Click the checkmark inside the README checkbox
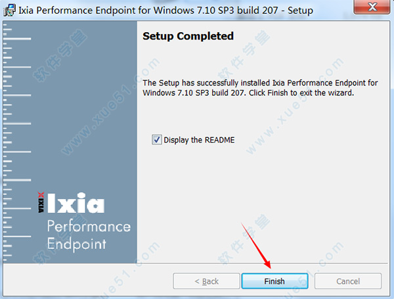The image size is (394, 299). coord(157,139)
